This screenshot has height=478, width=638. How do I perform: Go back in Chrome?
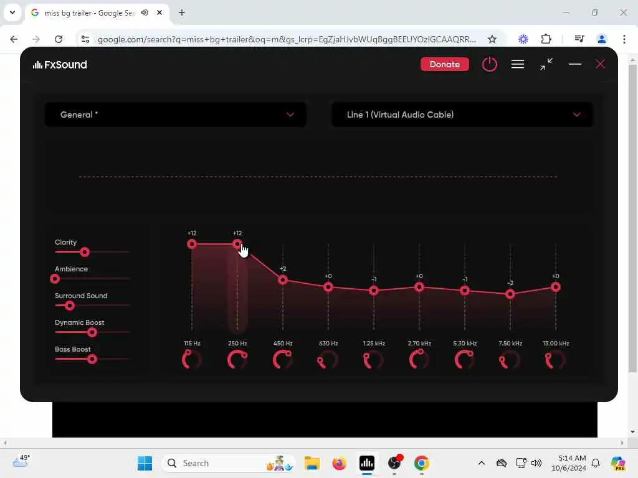click(14, 39)
